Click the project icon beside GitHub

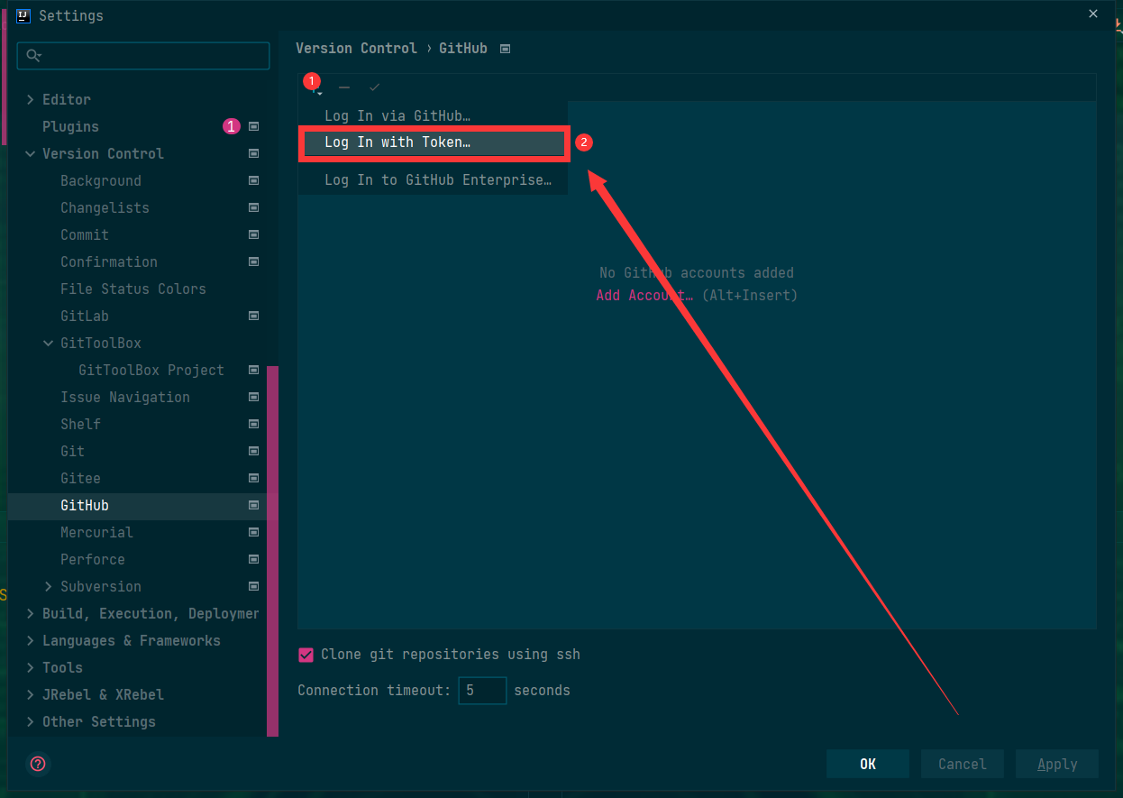pos(254,505)
